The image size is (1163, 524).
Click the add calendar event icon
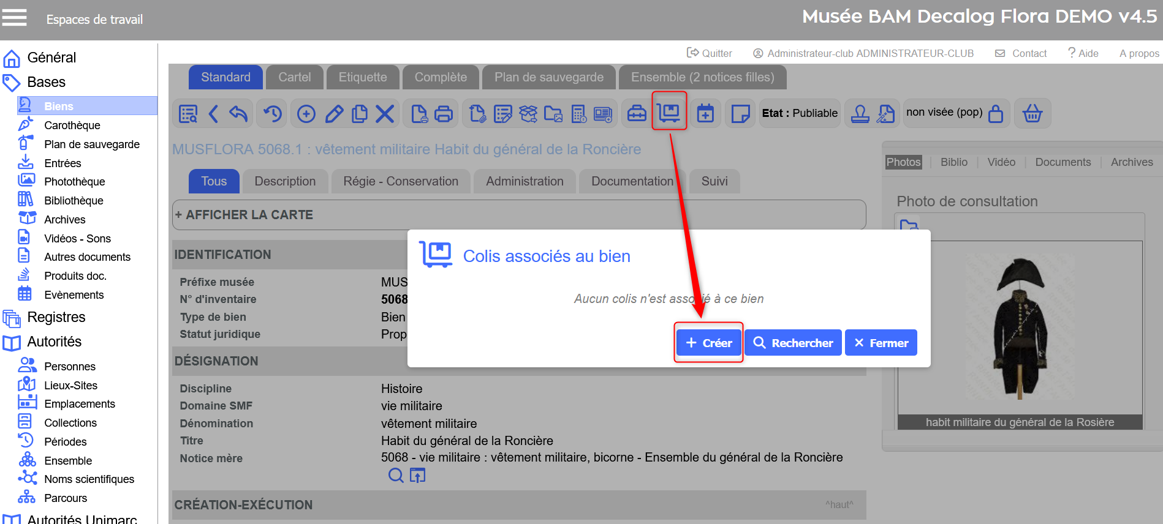(705, 114)
